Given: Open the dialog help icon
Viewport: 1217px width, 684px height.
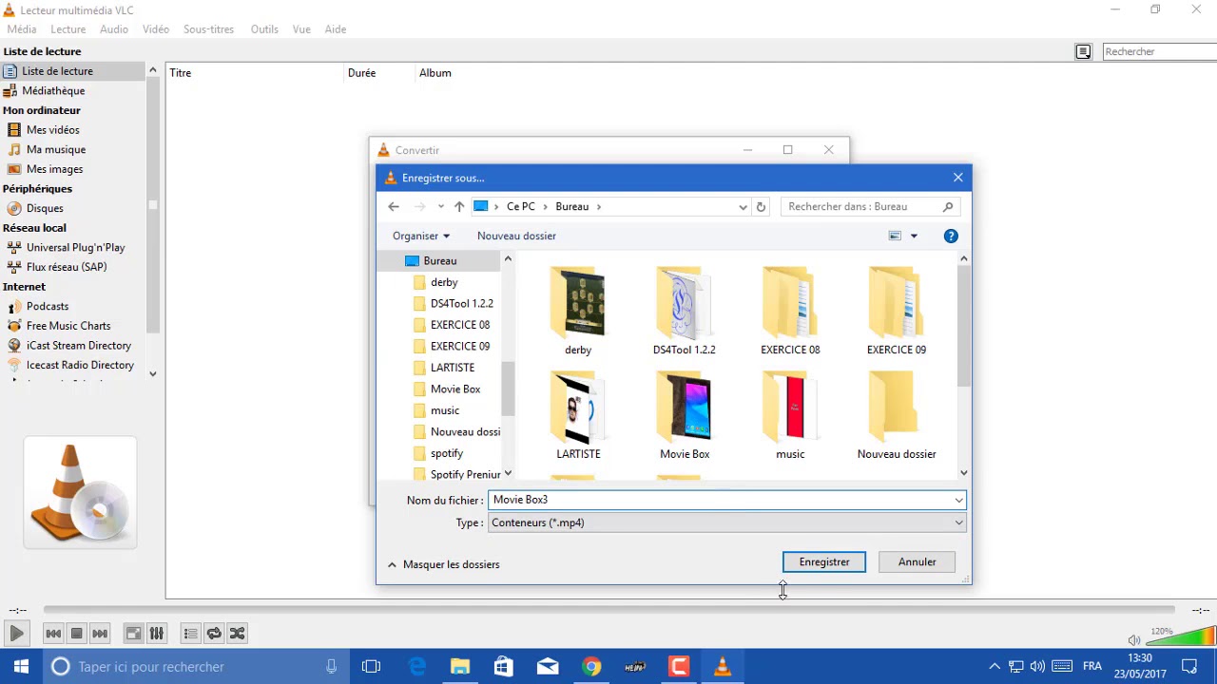Looking at the screenshot, I should [951, 236].
